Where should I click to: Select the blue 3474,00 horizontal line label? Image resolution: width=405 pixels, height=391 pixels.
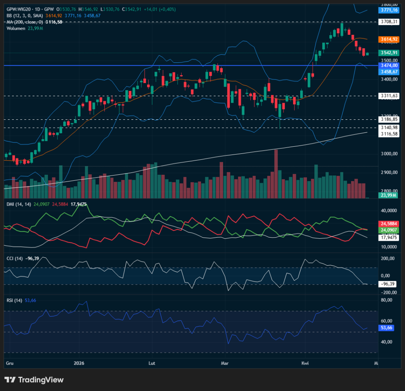tap(389, 65)
